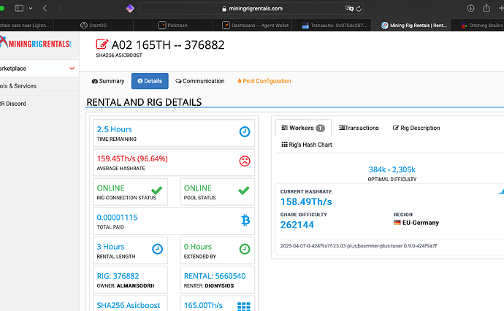Click the sad face hashrate icon
Viewport: 504px width, 311px height.
(245, 161)
